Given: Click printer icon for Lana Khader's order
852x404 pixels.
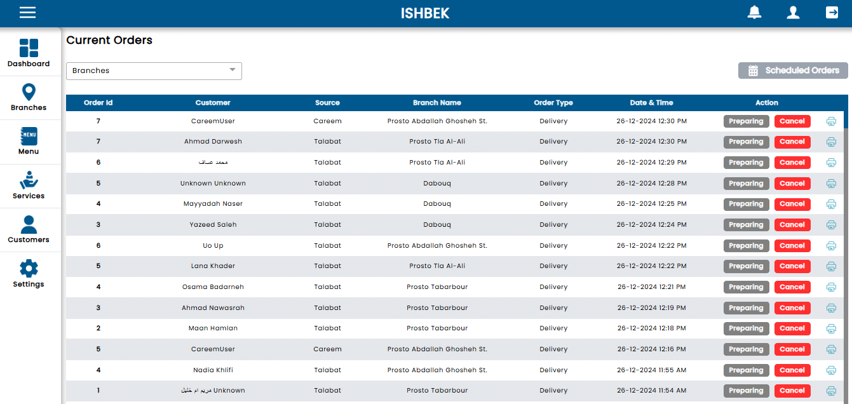Looking at the screenshot, I should pyautogui.click(x=831, y=266).
